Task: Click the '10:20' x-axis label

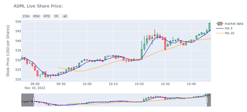Action: pos(139,84)
